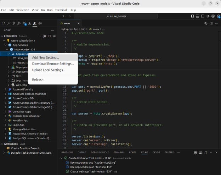The width and height of the screenshot is (221, 175).
Task: Open the Copilot icon in panel toolbar
Action: (195, 153)
